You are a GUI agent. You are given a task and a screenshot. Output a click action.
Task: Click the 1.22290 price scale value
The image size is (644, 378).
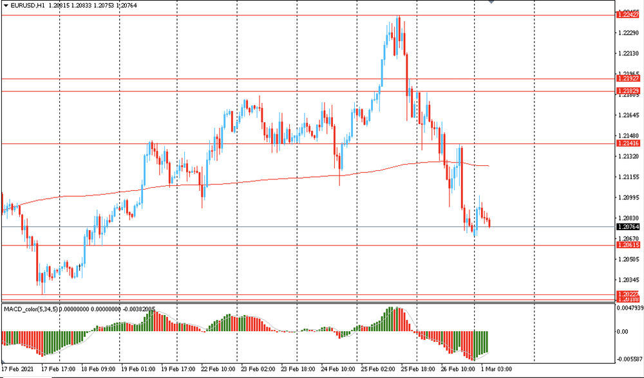(x=629, y=33)
